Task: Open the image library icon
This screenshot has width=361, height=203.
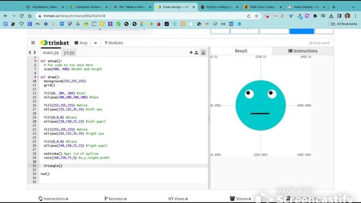Action: 203,52
